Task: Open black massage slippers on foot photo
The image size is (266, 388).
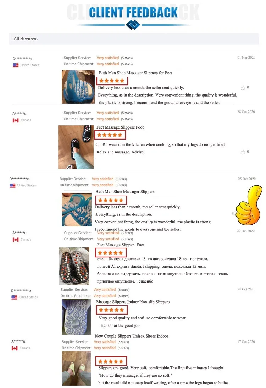Action: click(x=76, y=147)
